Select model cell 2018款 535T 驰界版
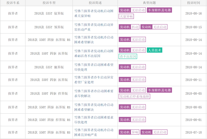Screen dimensions: 207x139 (x=49, y=67)
